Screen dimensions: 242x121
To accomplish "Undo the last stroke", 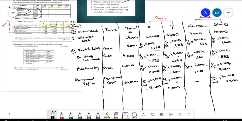I will click(x=180, y=114).
